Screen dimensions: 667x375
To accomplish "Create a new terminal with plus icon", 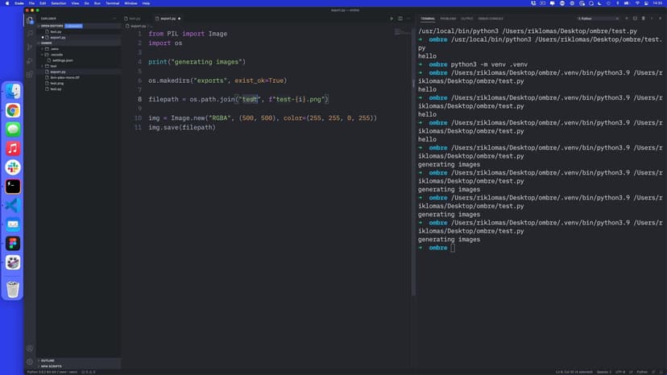I will (627, 18).
